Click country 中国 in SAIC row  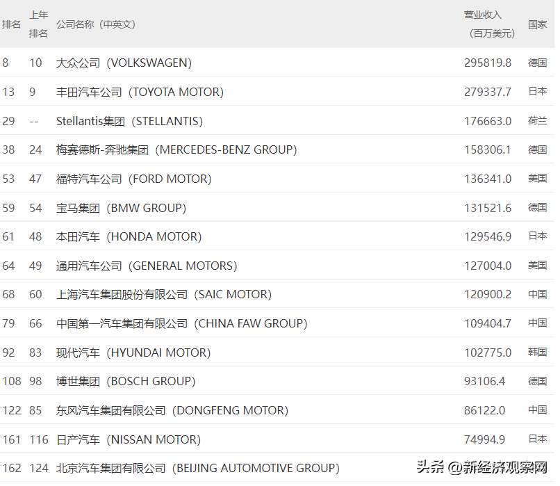point(537,295)
